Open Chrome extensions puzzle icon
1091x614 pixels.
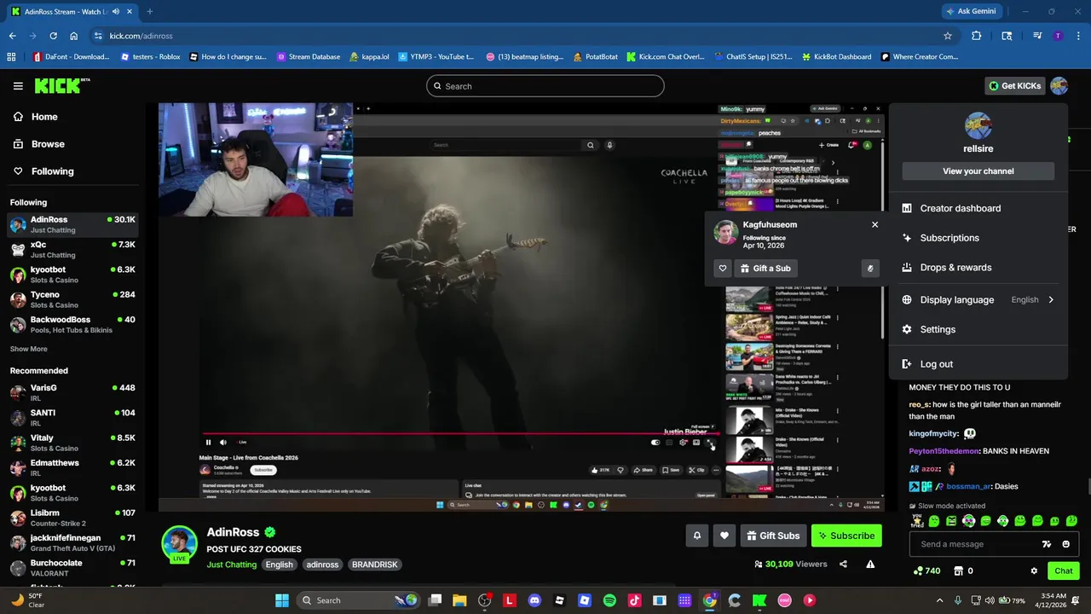point(977,36)
